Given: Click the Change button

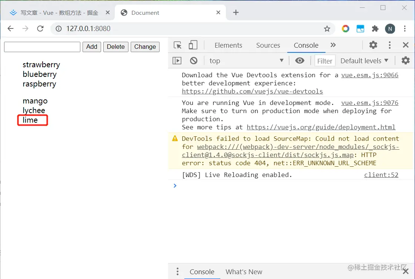Looking at the screenshot, I should [145, 47].
